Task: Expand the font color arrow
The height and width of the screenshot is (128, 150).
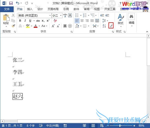Action: [39, 26]
